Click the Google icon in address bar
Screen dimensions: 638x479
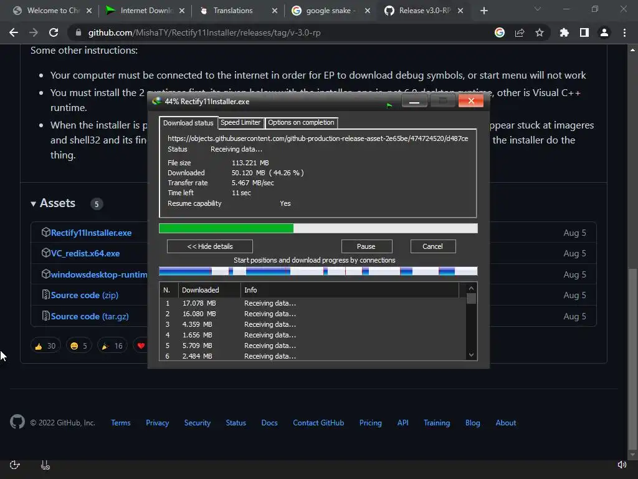(x=500, y=32)
